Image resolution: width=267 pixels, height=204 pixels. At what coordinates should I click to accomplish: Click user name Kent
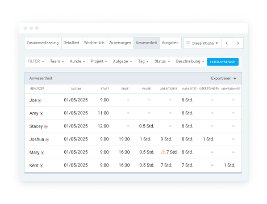(x=34, y=165)
